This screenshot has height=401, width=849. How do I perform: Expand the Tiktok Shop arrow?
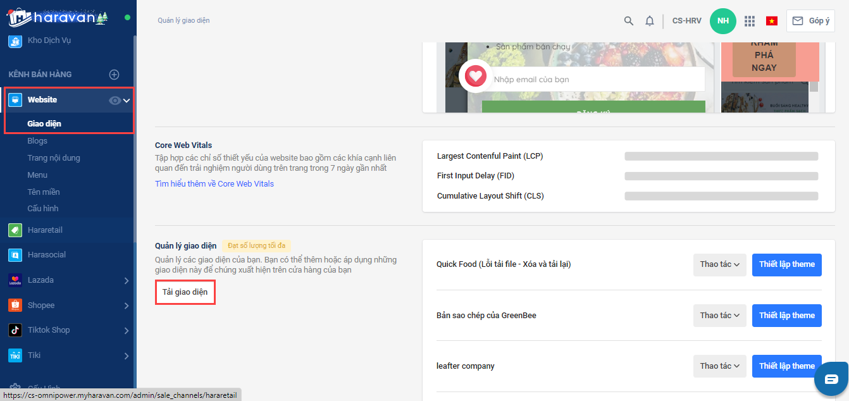point(127,330)
